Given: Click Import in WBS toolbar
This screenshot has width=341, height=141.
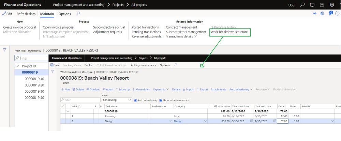Looking at the screenshot, I should pos(188,89).
